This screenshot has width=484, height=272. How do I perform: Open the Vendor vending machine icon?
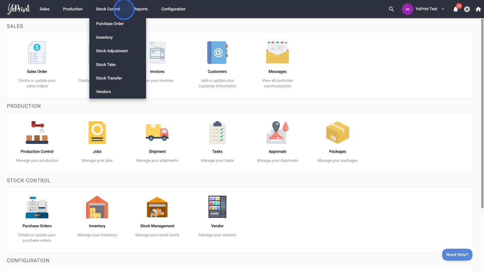pos(217,207)
